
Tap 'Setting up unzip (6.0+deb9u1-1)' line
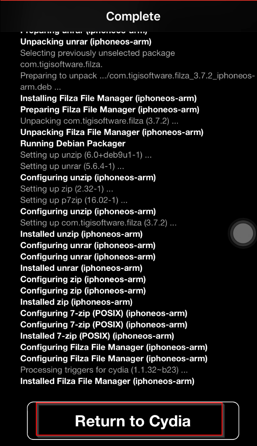pyautogui.click(x=86, y=155)
